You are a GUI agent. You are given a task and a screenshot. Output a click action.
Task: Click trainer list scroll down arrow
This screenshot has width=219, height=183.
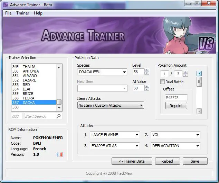coord(59,108)
